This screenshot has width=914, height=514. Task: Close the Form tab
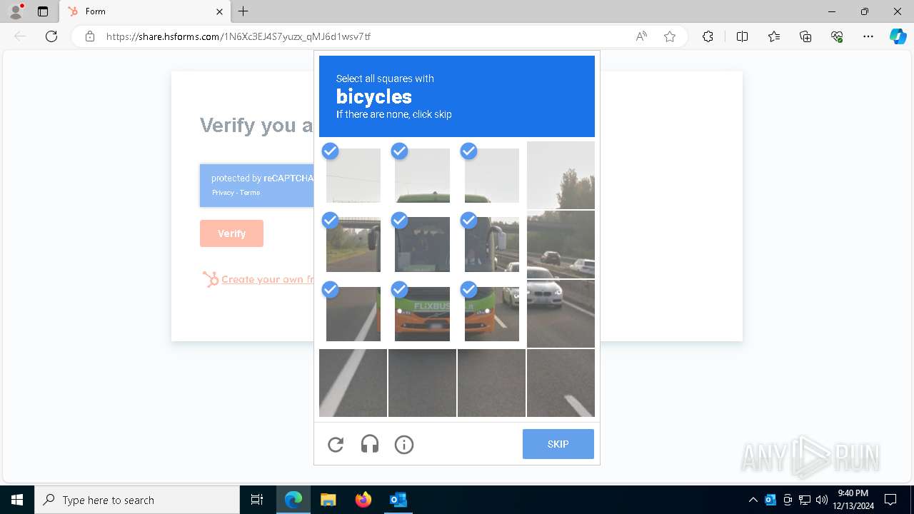coord(219,11)
